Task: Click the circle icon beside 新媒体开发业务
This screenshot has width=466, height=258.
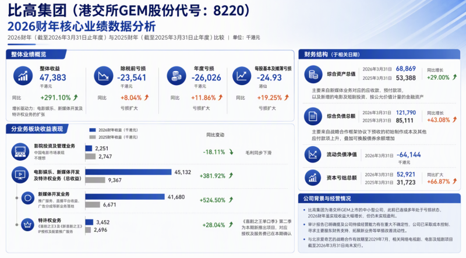Action: [28, 198]
